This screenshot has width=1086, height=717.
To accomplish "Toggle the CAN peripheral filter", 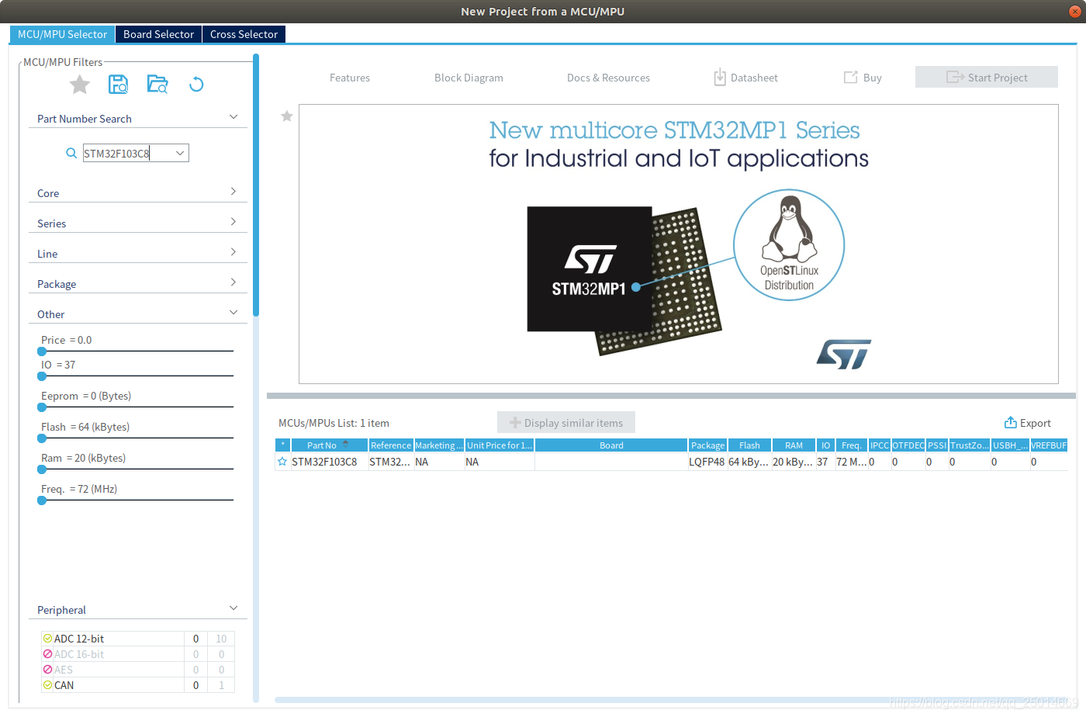I will coord(47,684).
